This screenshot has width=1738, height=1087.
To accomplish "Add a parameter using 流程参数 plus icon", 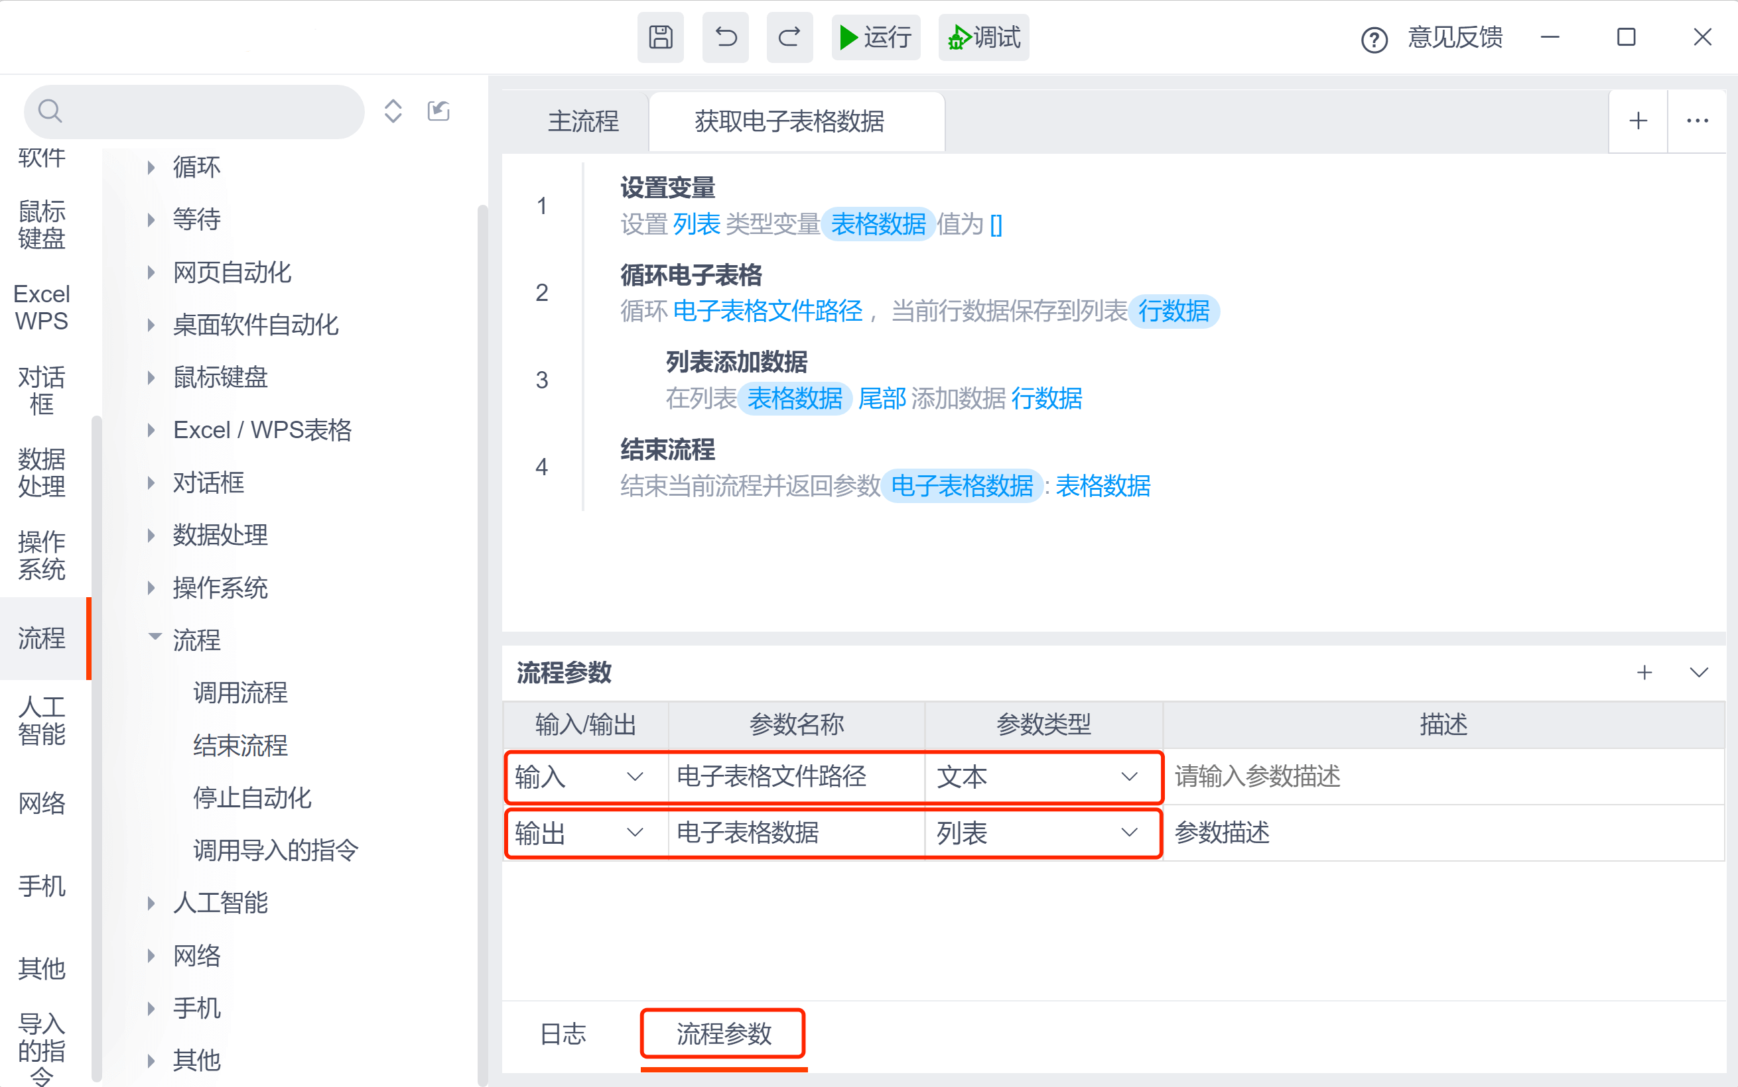I will click(x=1644, y=672).
